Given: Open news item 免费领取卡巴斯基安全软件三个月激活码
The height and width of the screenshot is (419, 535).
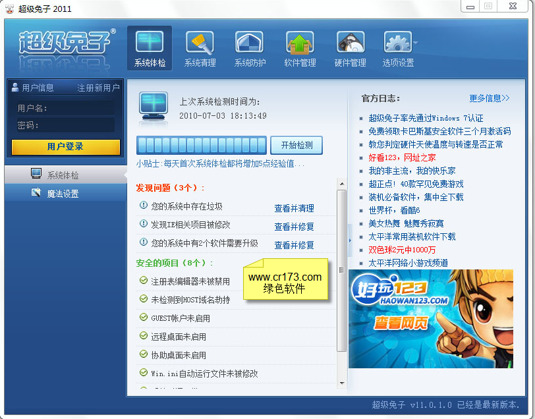Looking at the screenshot, I should point(439,131).
